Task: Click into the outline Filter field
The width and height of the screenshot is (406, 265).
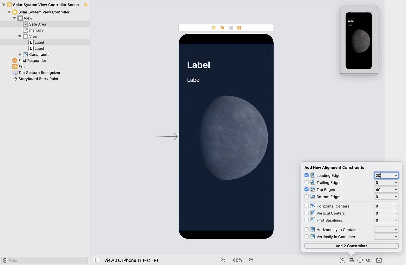Action: (x=45, y=261)
